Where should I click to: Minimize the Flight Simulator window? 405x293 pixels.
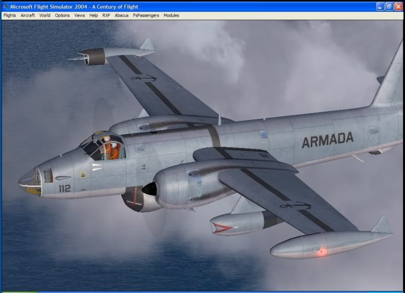380,7
